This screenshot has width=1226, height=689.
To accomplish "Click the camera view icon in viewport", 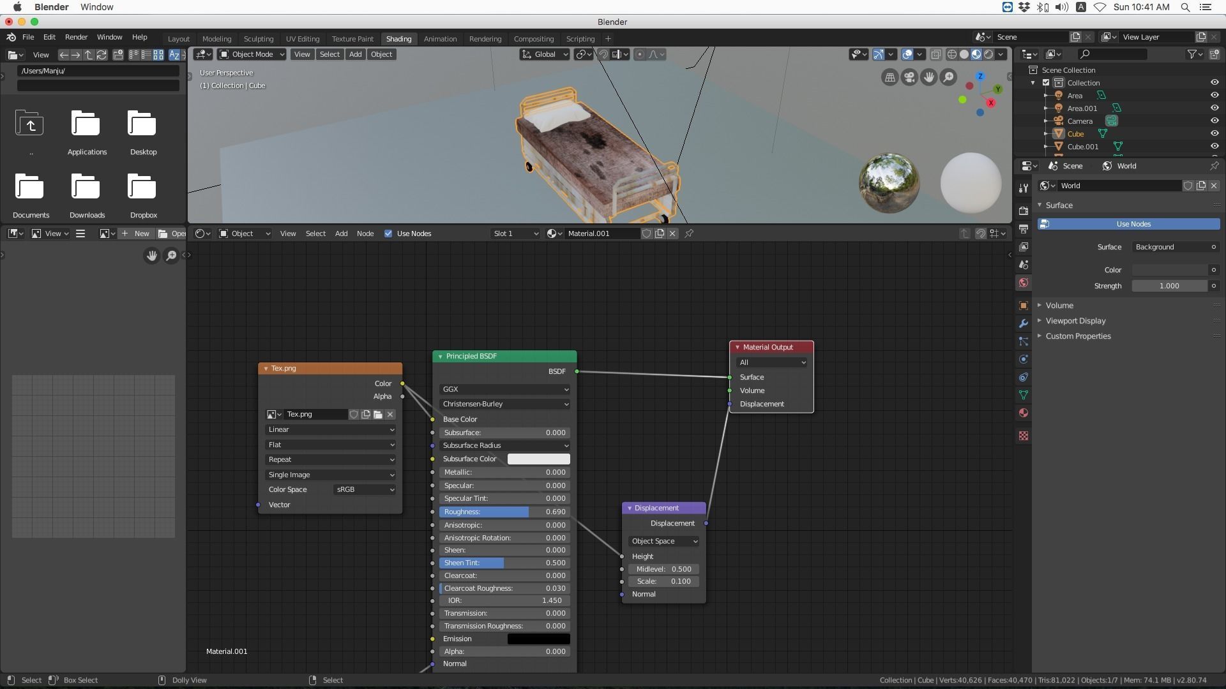I will [x=909, y=77].
